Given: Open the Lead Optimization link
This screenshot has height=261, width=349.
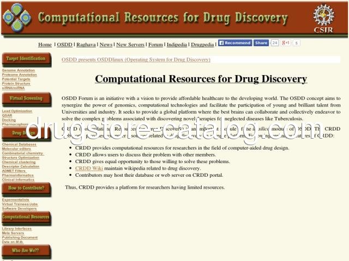Looking at the screenshot, I should click(17, 111).
